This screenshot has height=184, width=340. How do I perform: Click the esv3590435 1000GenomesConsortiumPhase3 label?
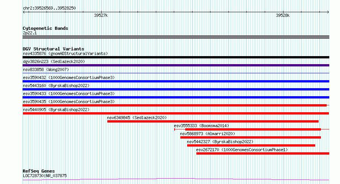(69, 102)
